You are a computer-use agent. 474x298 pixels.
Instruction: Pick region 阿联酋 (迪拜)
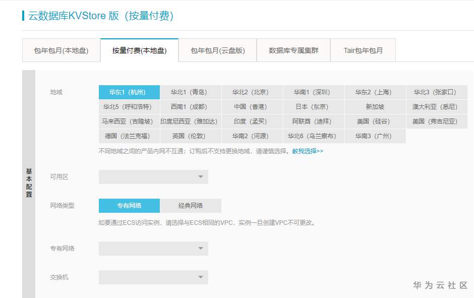click(314, 121)
